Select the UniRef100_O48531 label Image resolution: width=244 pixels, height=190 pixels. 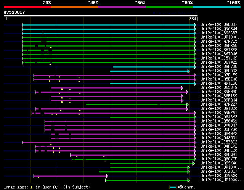[x=219, y=138]
